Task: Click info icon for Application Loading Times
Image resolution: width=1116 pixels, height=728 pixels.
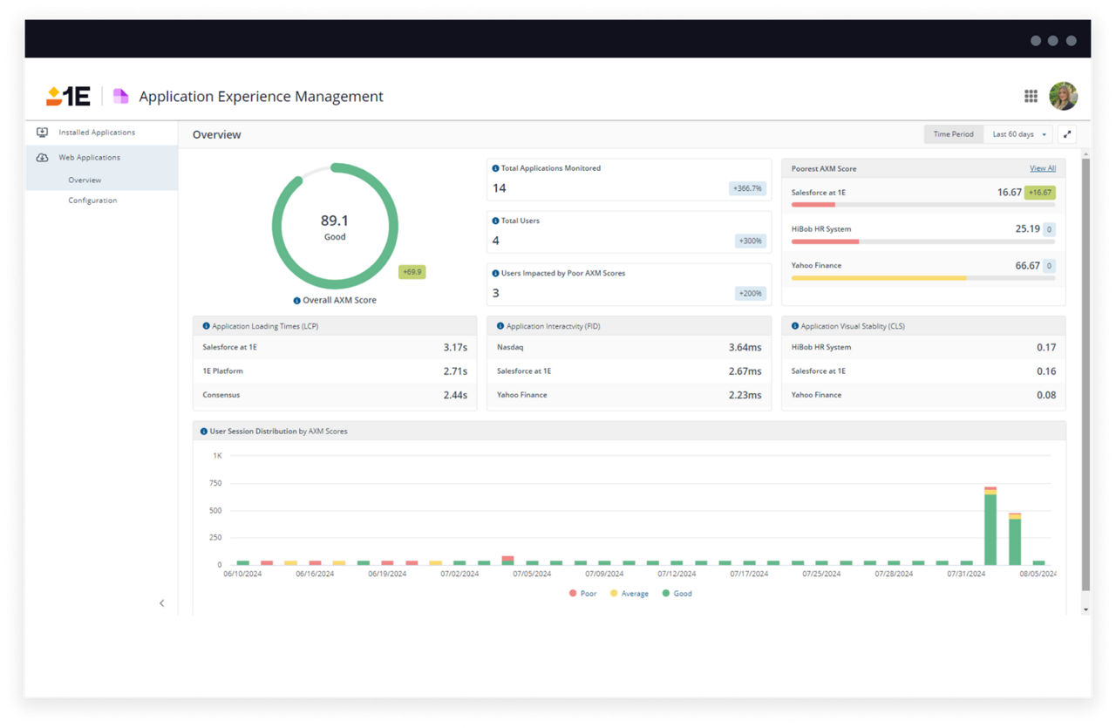Action: pyautogui.click(x=207, y=326)
